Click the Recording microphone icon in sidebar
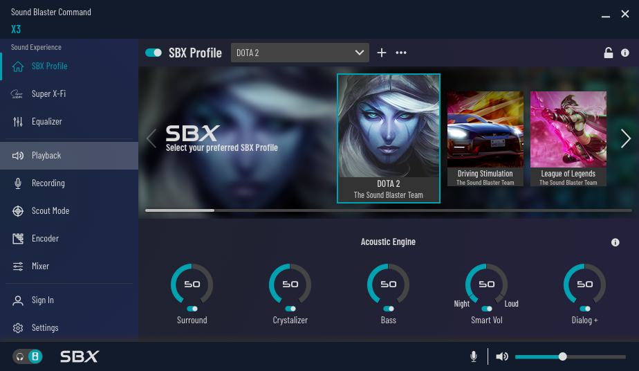The height and width of the screenshot is (371, 639). coord(18,183)
